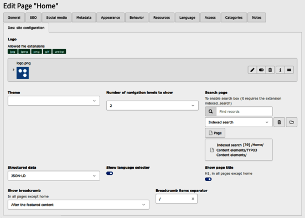The image size is (305, 218).
Task: Delete the logo.png file reference
Action: click(x=270, y=70)
